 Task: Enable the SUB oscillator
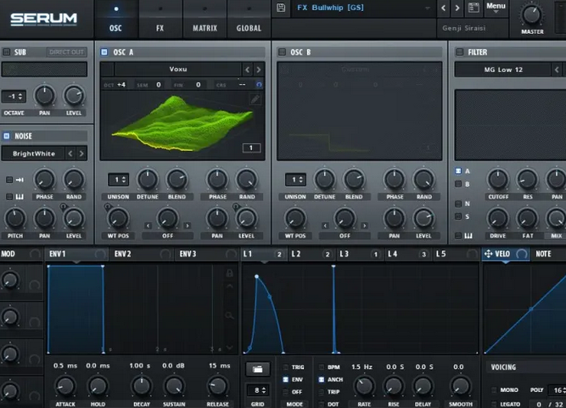coord(7,52)
